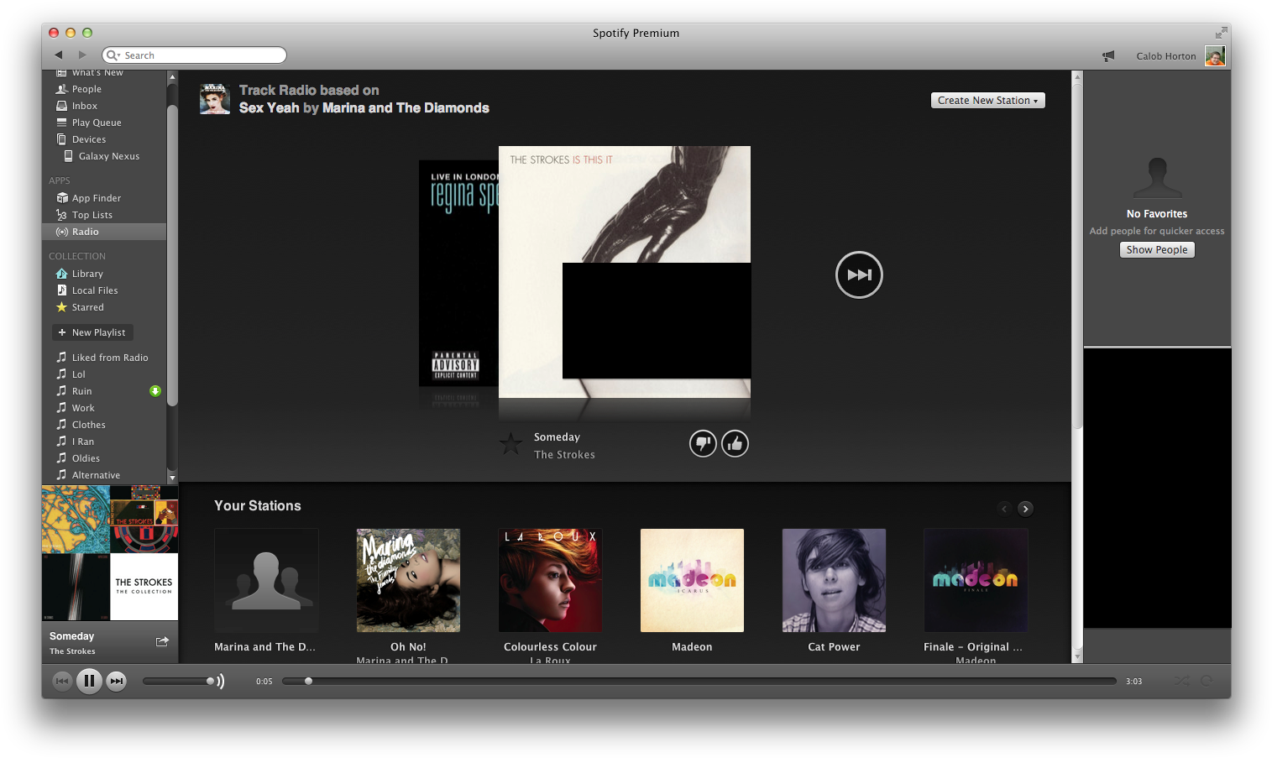Navigate forward with right arrow
This screenshot has width=1272, height=758.
pyautogui.click(x=82, y=55)
